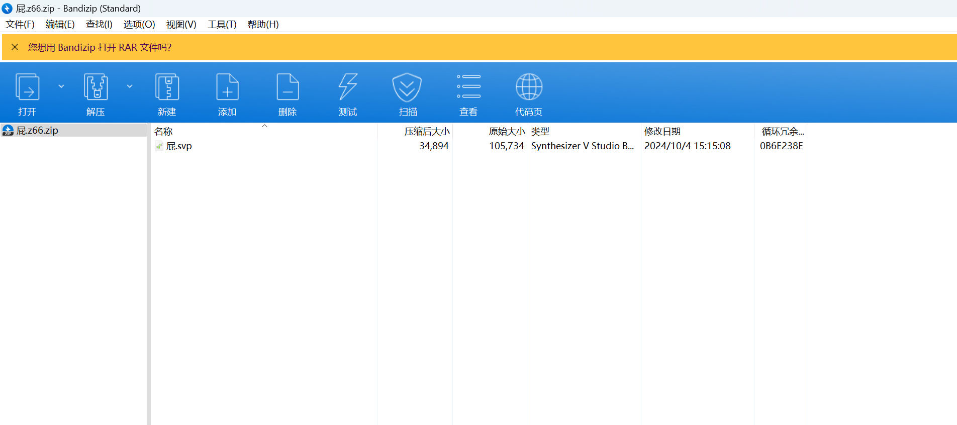Image resolution: width=957 pixels, height=425 pixels.
Task: Click the 扫描 (Scan) shield icon
Action: coord(407,87)
